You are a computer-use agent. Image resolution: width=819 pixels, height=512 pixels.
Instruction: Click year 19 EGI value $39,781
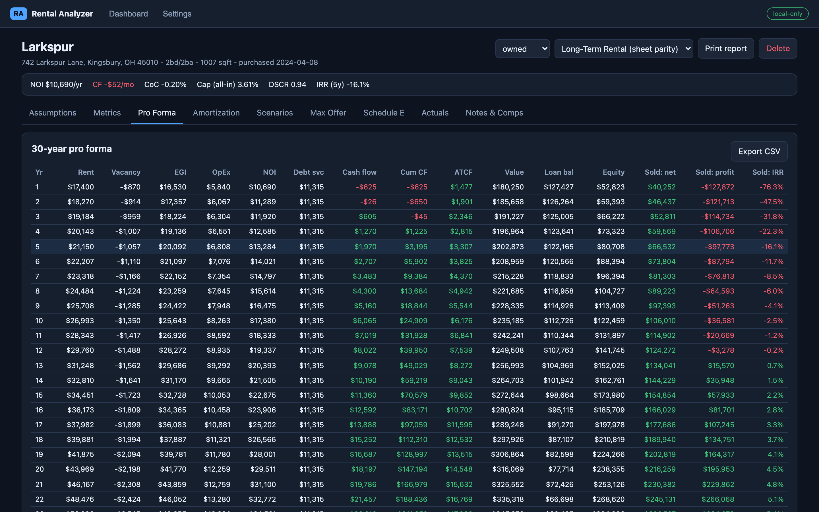pyautogui.click(x=173, y=455)
